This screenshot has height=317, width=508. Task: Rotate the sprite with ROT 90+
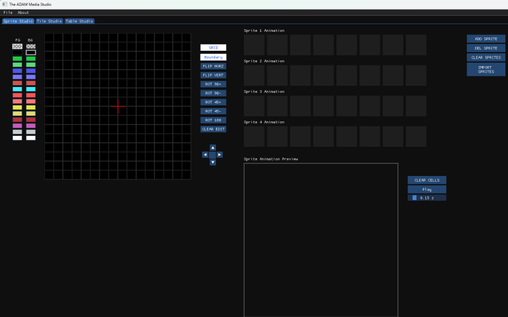point(213,84)
